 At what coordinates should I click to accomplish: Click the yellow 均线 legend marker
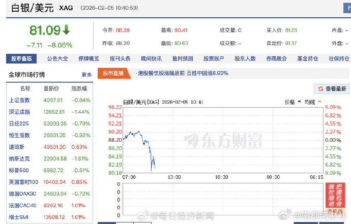click(x=319, y=102)
